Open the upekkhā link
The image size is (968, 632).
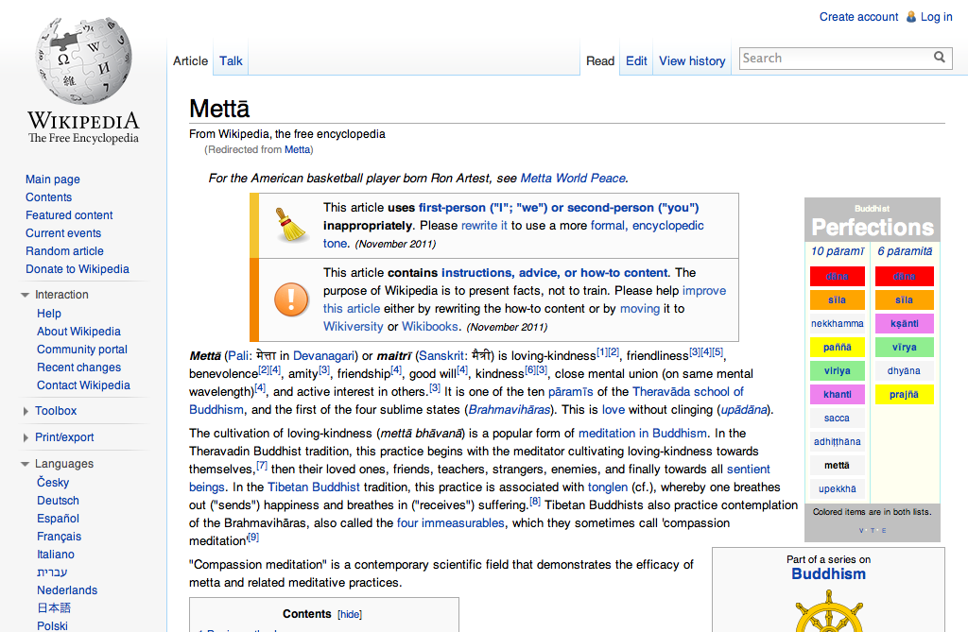coord(838,488)
